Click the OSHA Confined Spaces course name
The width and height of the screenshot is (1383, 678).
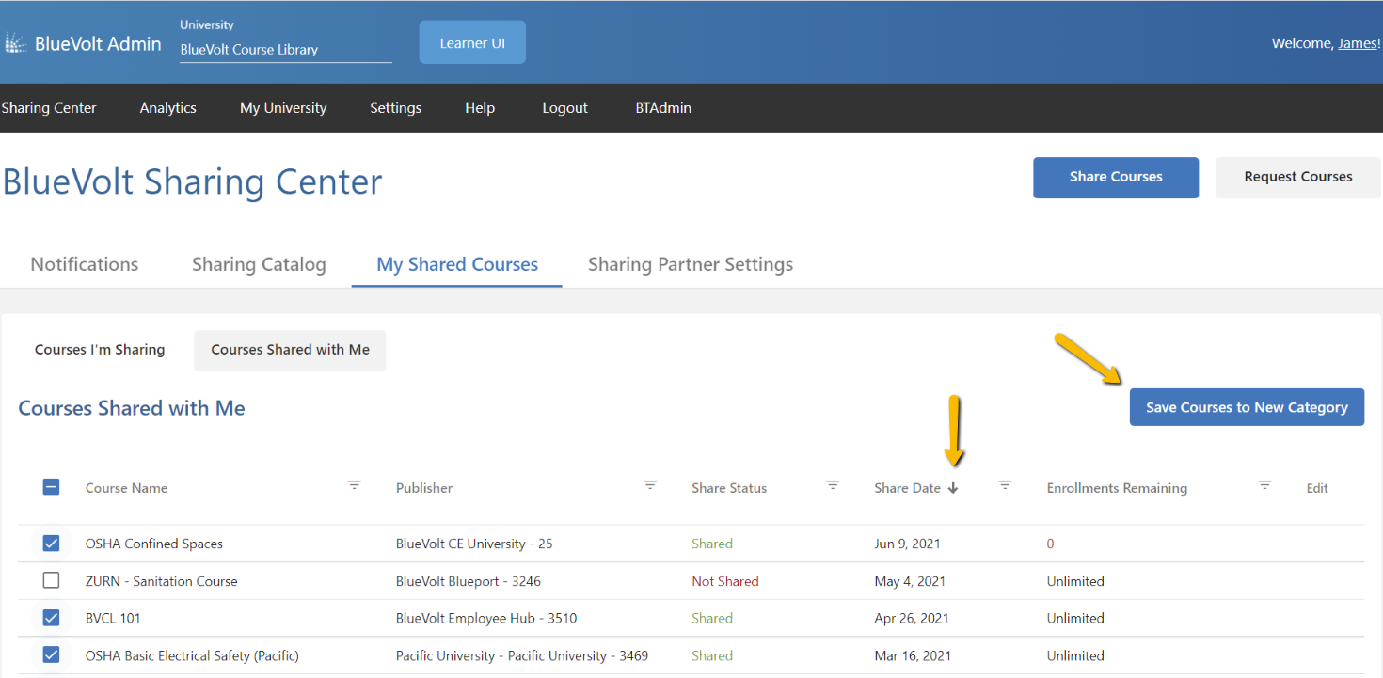click(x=154, y=544)
